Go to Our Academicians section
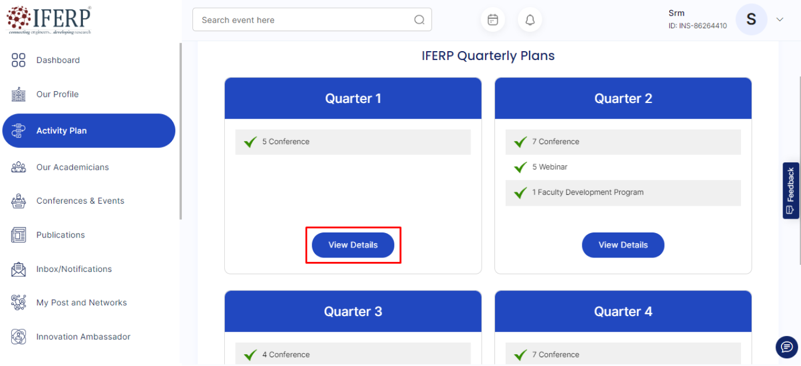 pos(72,167)
